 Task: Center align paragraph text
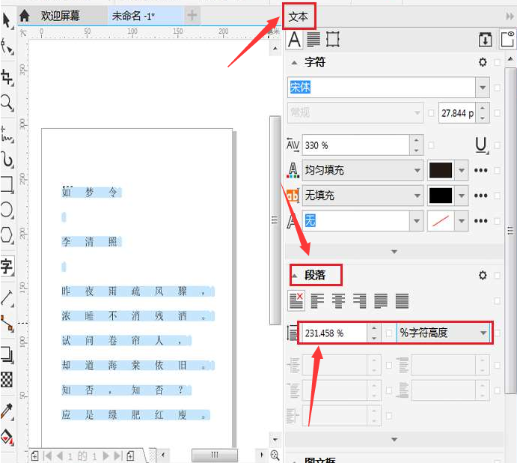pos(339,301)
